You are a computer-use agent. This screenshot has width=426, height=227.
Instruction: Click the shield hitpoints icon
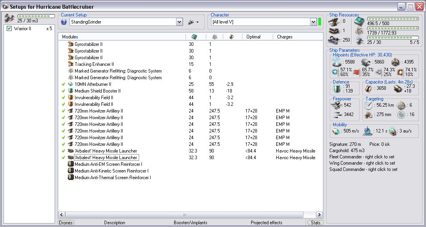coord(337,63)
